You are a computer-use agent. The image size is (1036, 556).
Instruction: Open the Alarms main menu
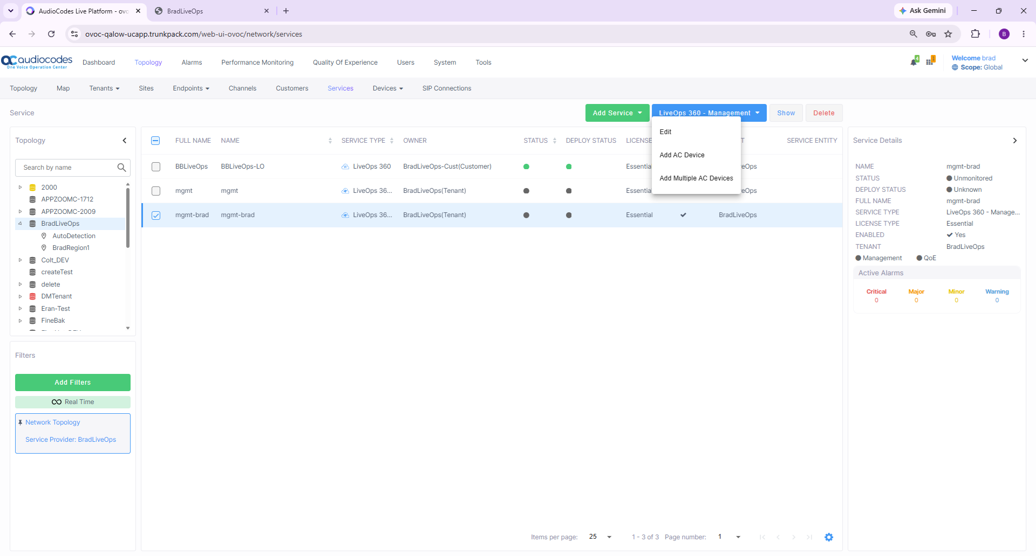[x=192, y=62]
